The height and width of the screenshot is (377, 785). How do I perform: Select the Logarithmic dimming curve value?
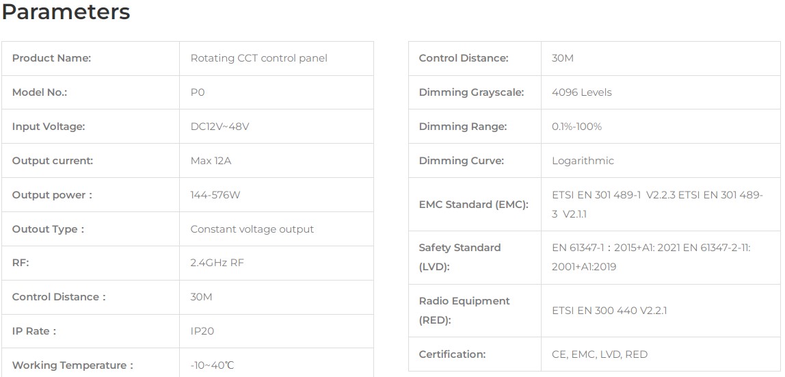pyautogui.click(x=583, y=161)
